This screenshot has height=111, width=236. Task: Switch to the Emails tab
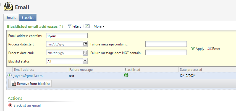click(x=11, y=17)
